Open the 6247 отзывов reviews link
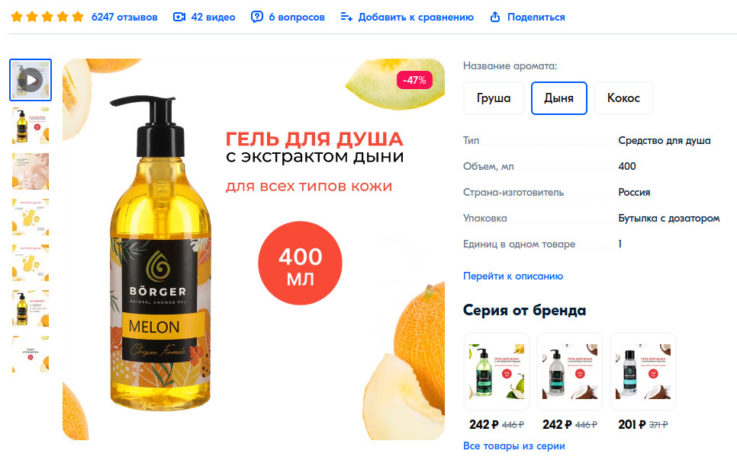This screenshot has width=737, height=460. pos(124,17)
